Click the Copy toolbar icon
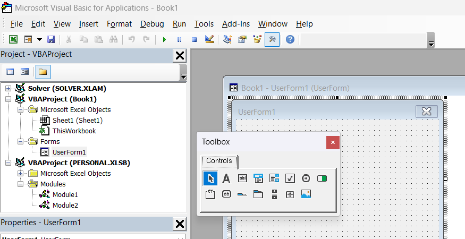The width and height of the screenshot is (465, 239). click(83, 39)
